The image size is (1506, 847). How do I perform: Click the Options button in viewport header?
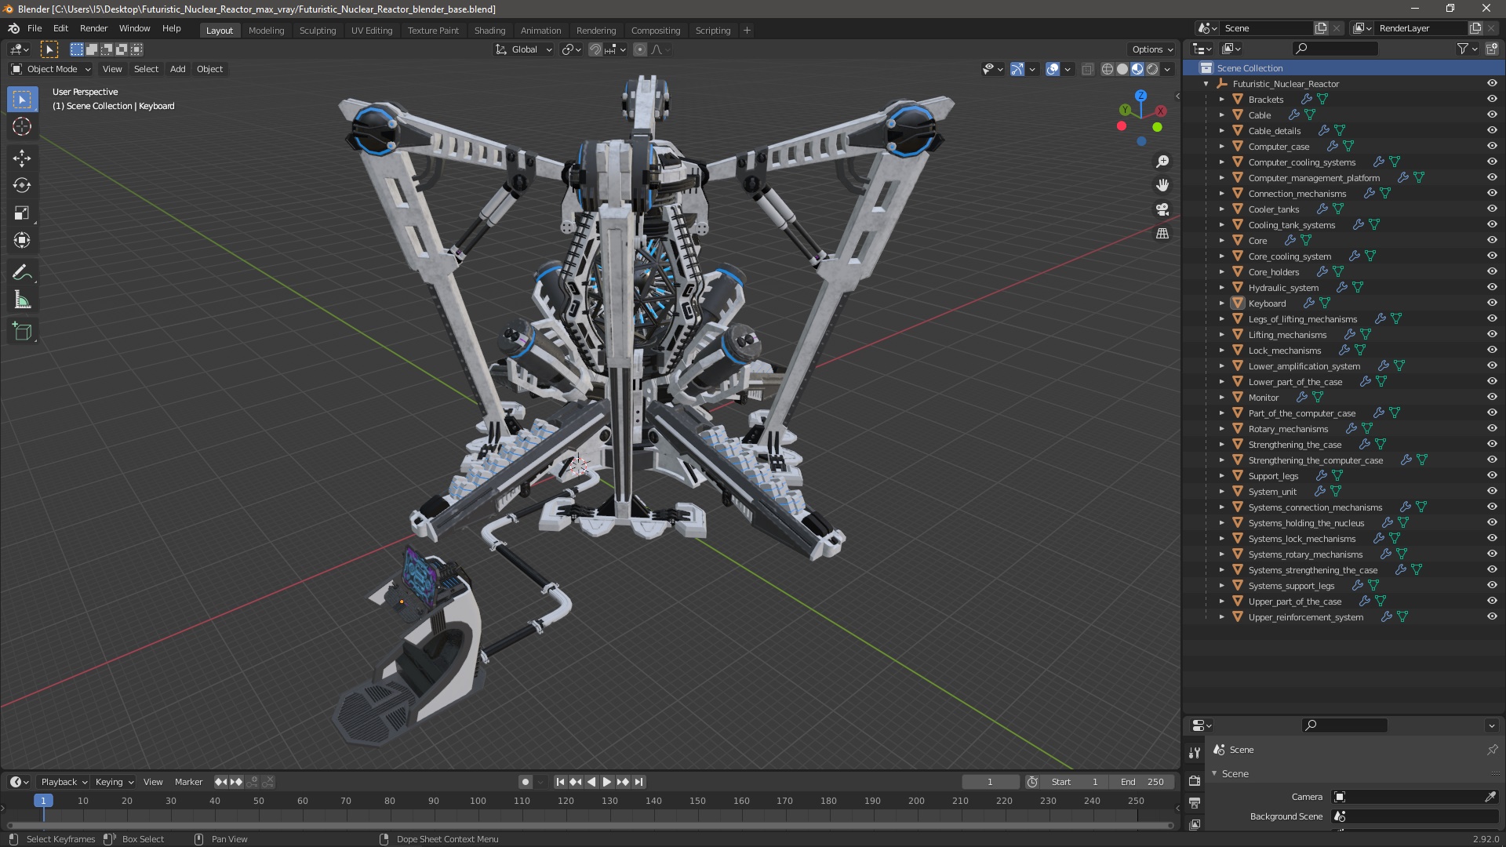[1152, 49]
